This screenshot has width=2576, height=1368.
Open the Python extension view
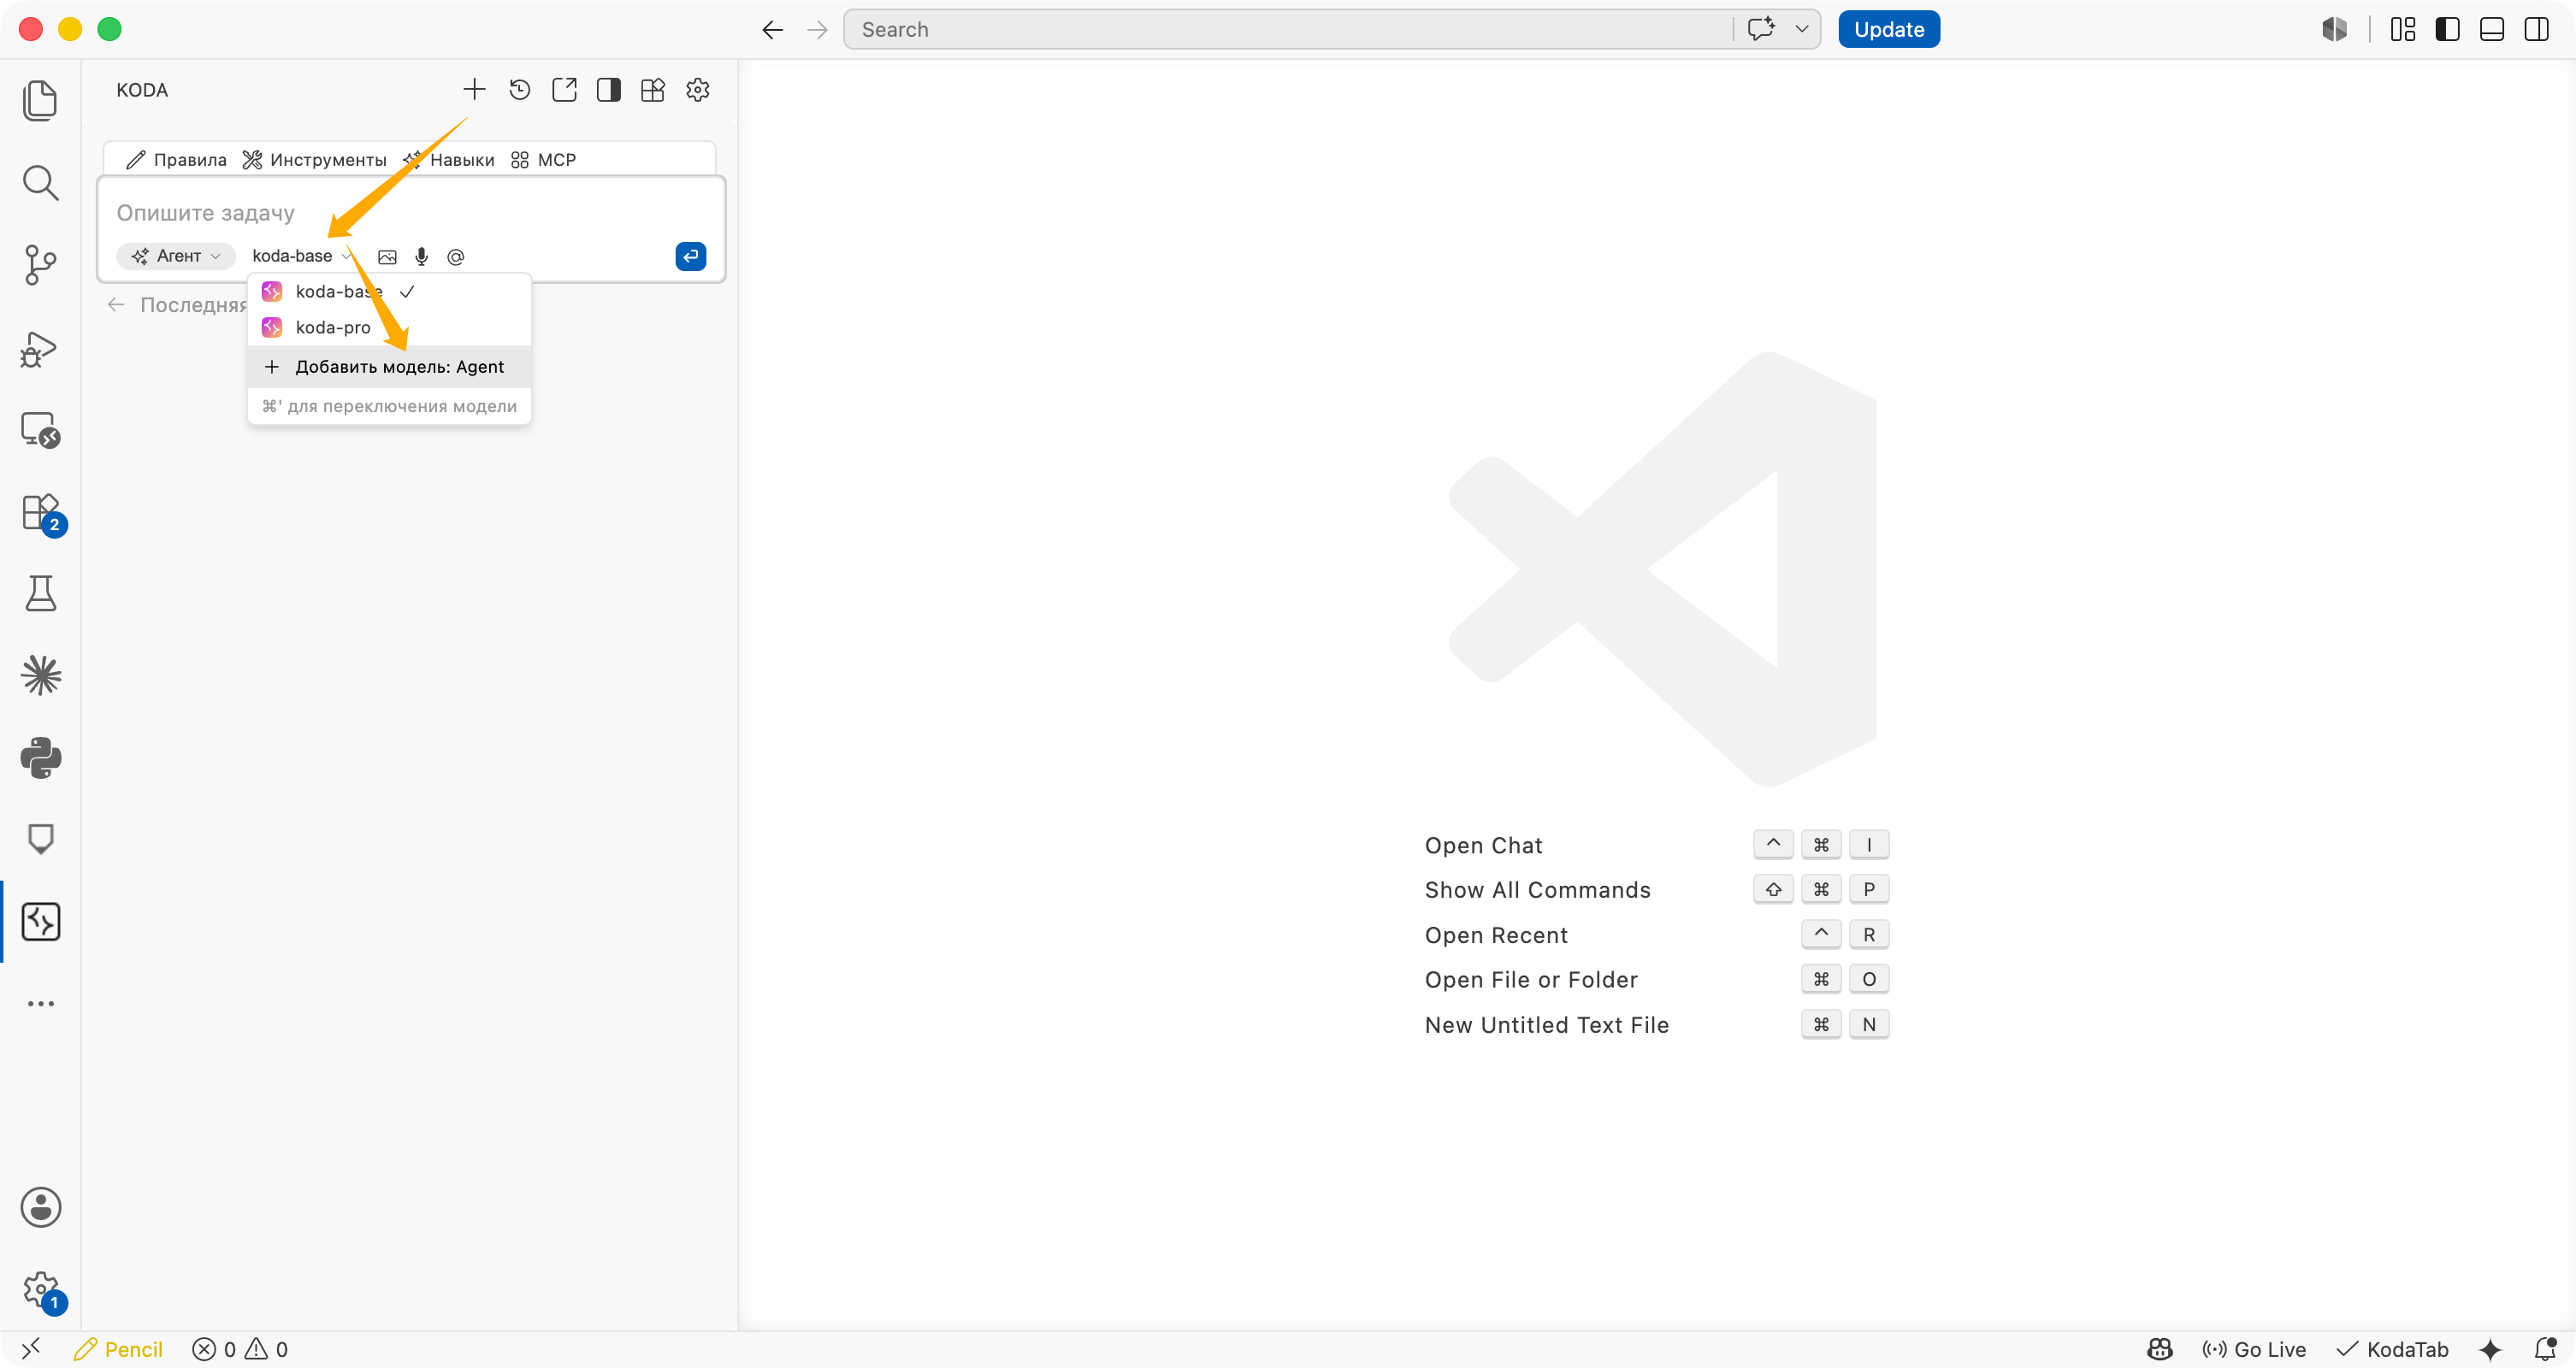tap(40, 757)
